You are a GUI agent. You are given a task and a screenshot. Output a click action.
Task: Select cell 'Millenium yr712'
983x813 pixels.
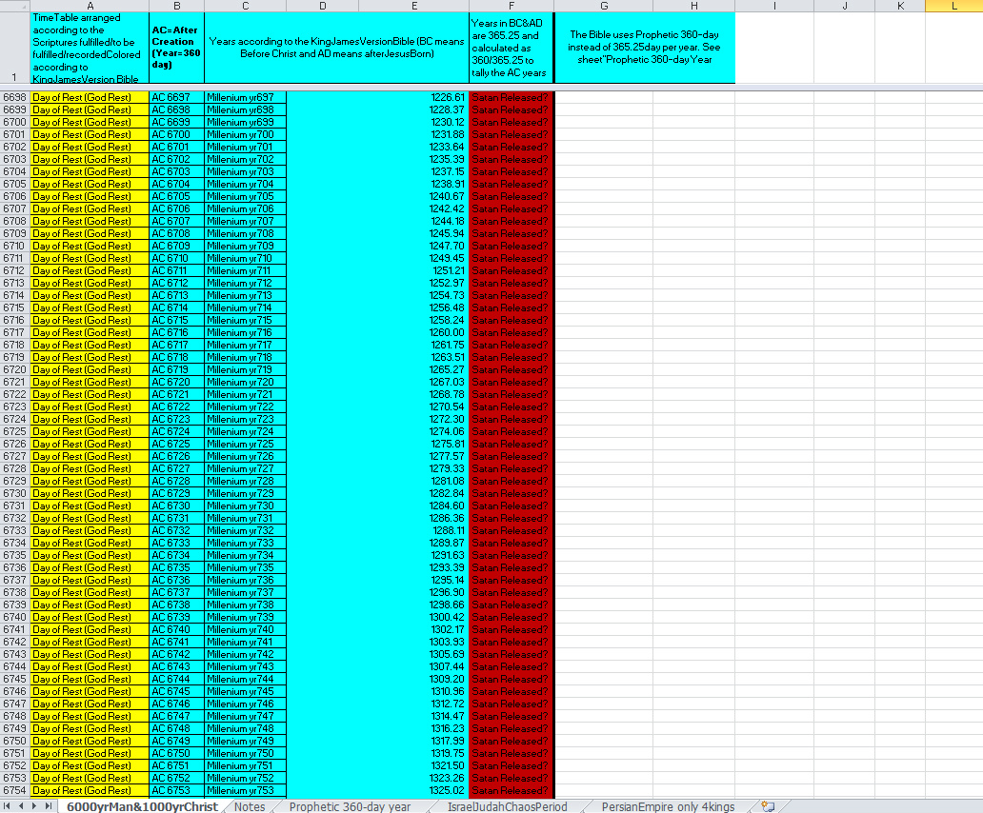click(x=245, y=283)
